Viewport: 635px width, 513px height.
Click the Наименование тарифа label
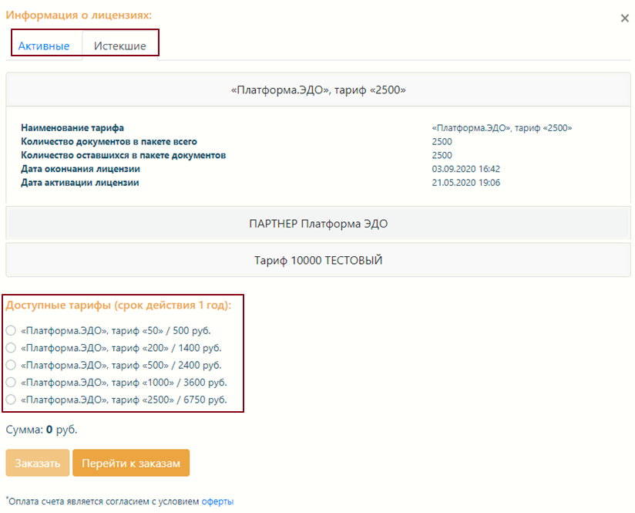coord(72,128)
